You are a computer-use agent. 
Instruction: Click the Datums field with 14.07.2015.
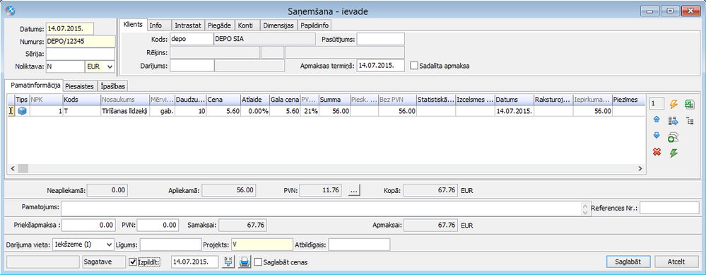pyautogui.click(x=70, y=29)
